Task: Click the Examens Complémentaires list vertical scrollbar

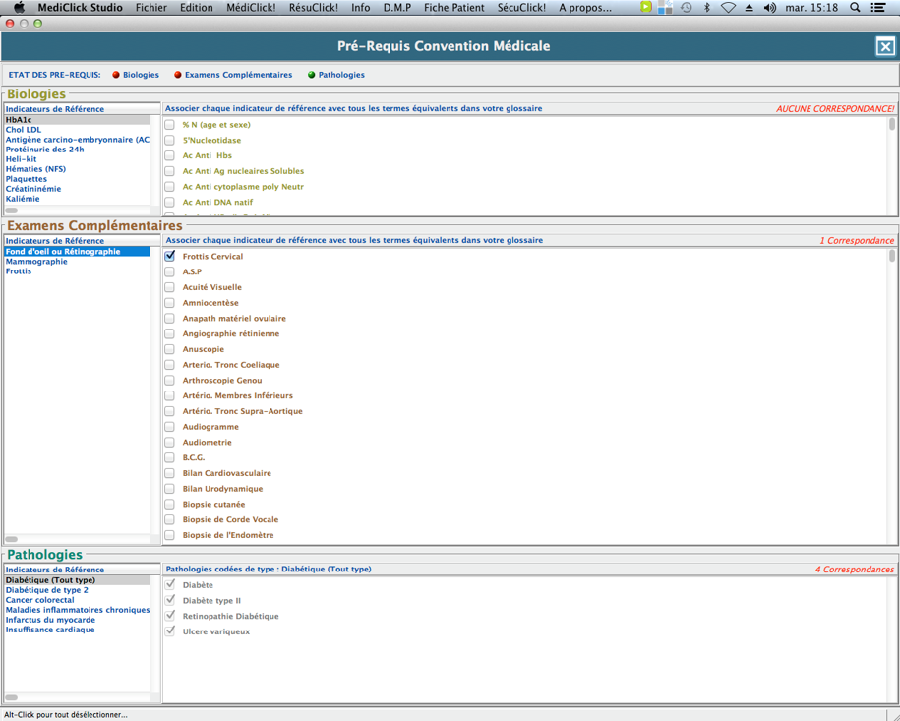Action: [x=892, y=393]
